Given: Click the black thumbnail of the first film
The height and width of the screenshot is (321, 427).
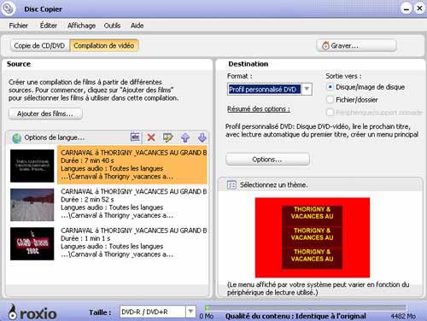Looking at the screenshot, I should pos(32,166).
